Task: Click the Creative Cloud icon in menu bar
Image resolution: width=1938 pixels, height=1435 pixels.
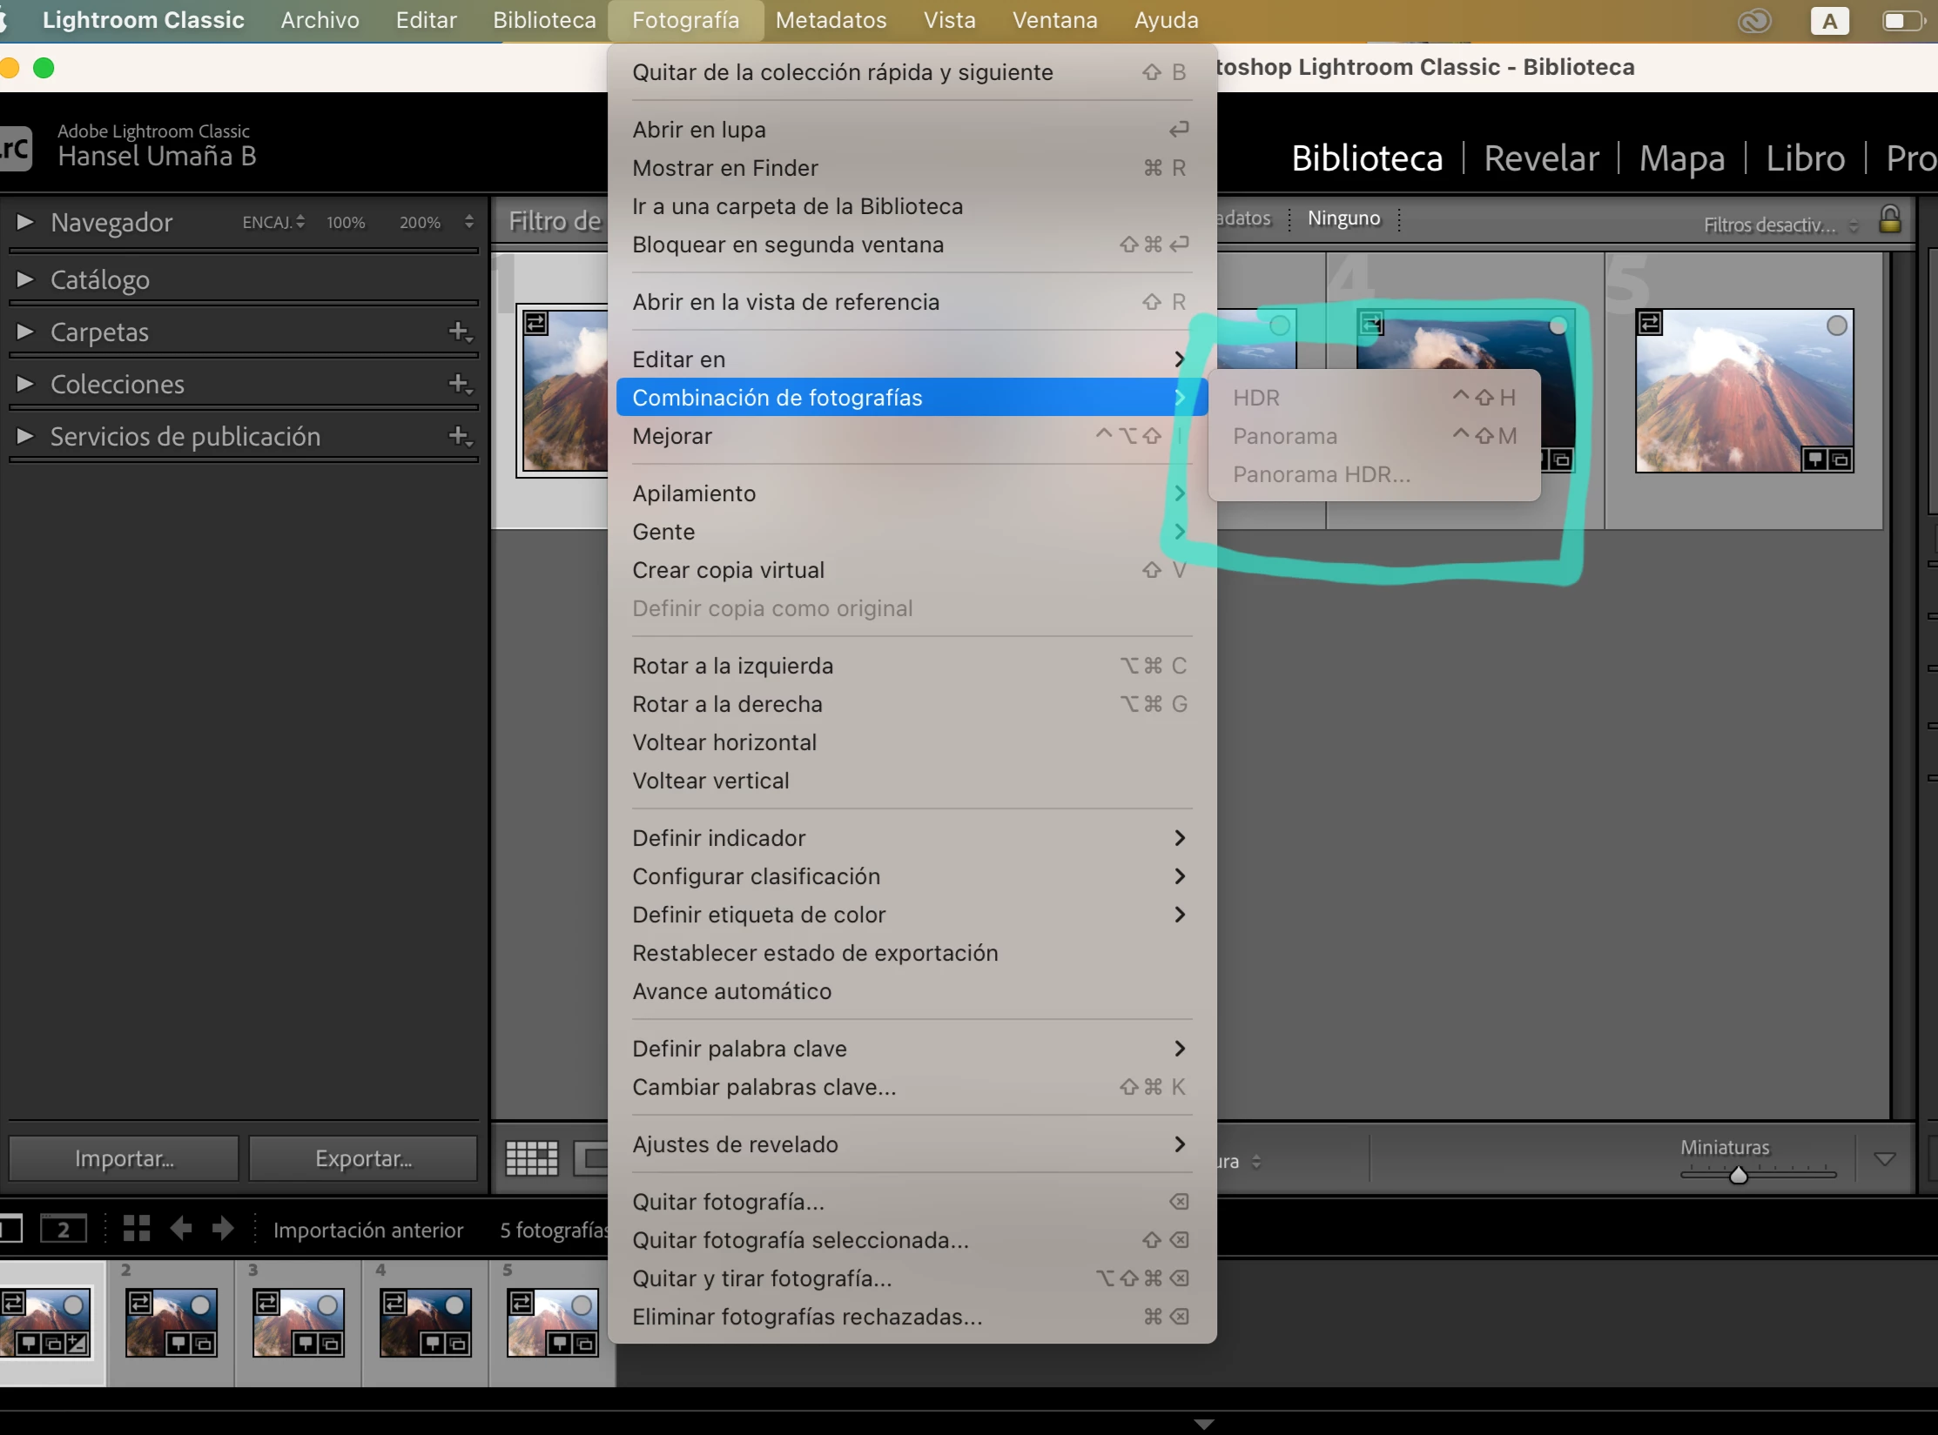Action: pos(1753,21)
